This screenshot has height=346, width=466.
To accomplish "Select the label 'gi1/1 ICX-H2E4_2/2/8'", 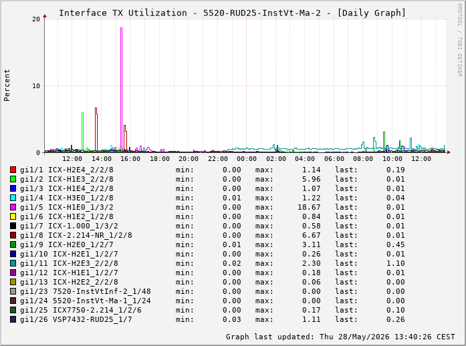I will (x=67, y=170).
